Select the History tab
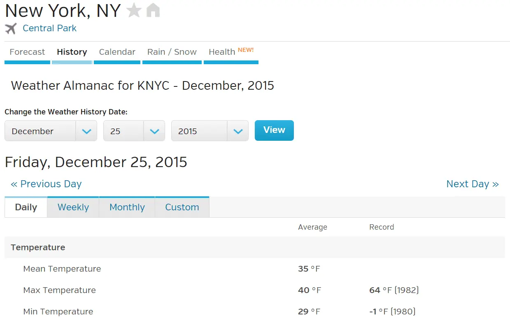This screenshot has height=321, width=510. coord(72,52)
